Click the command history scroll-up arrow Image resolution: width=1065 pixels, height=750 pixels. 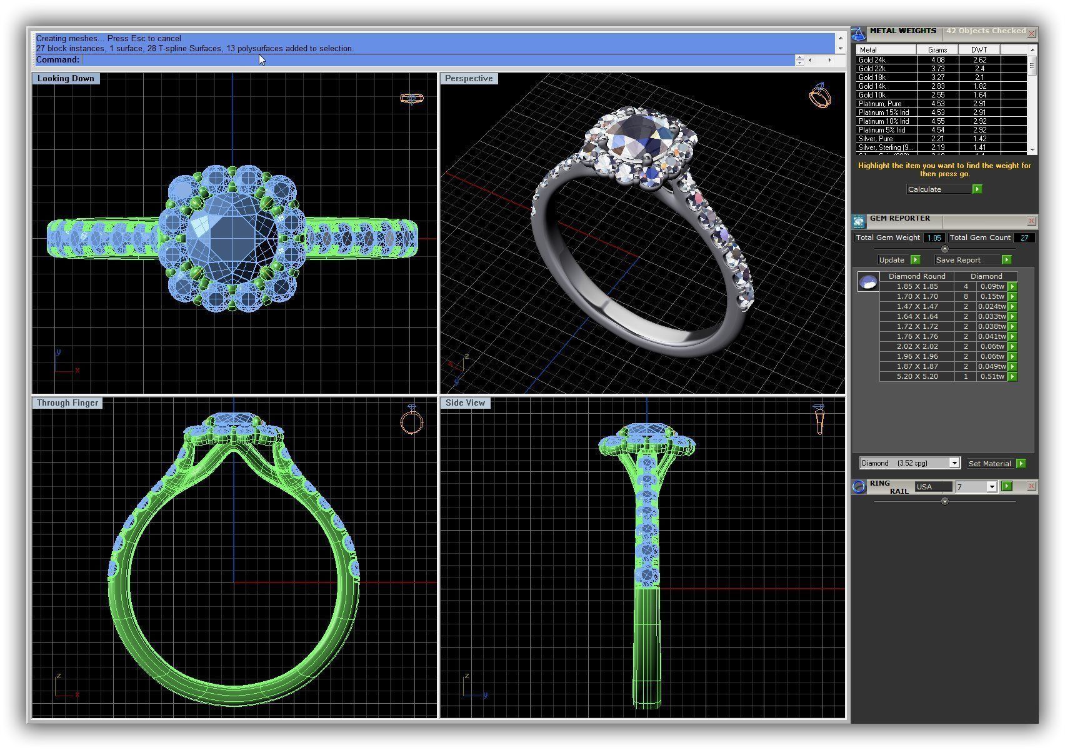pos(840,37)
